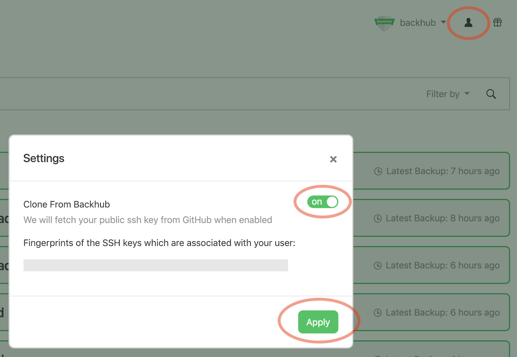Close the Settings dialog
Image resolution: width=517 pixels, height=357 pixels.
pos(333,159)
